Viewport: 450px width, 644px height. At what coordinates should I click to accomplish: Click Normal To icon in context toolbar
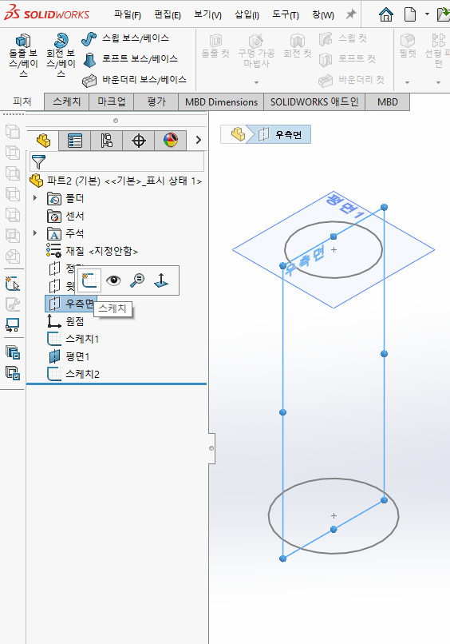coord(161,280)
